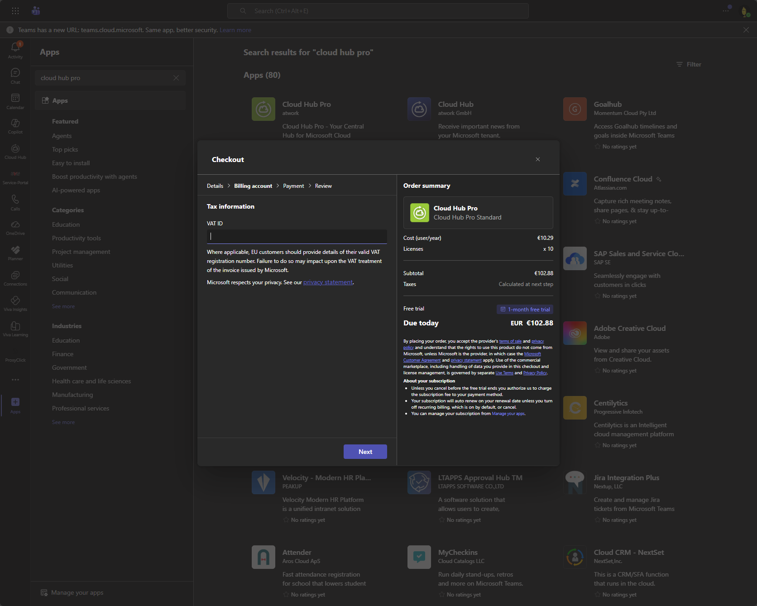Show the Project management category
Screen dimensions: 757x606
[x=81, y=252]
